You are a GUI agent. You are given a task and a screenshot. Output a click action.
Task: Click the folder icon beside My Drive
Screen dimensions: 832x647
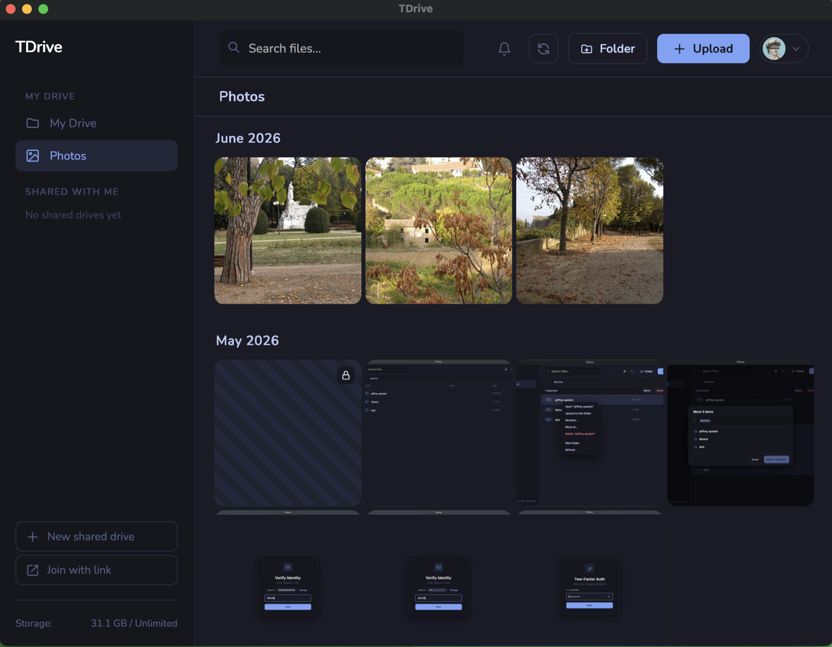(x=33, y=123)
